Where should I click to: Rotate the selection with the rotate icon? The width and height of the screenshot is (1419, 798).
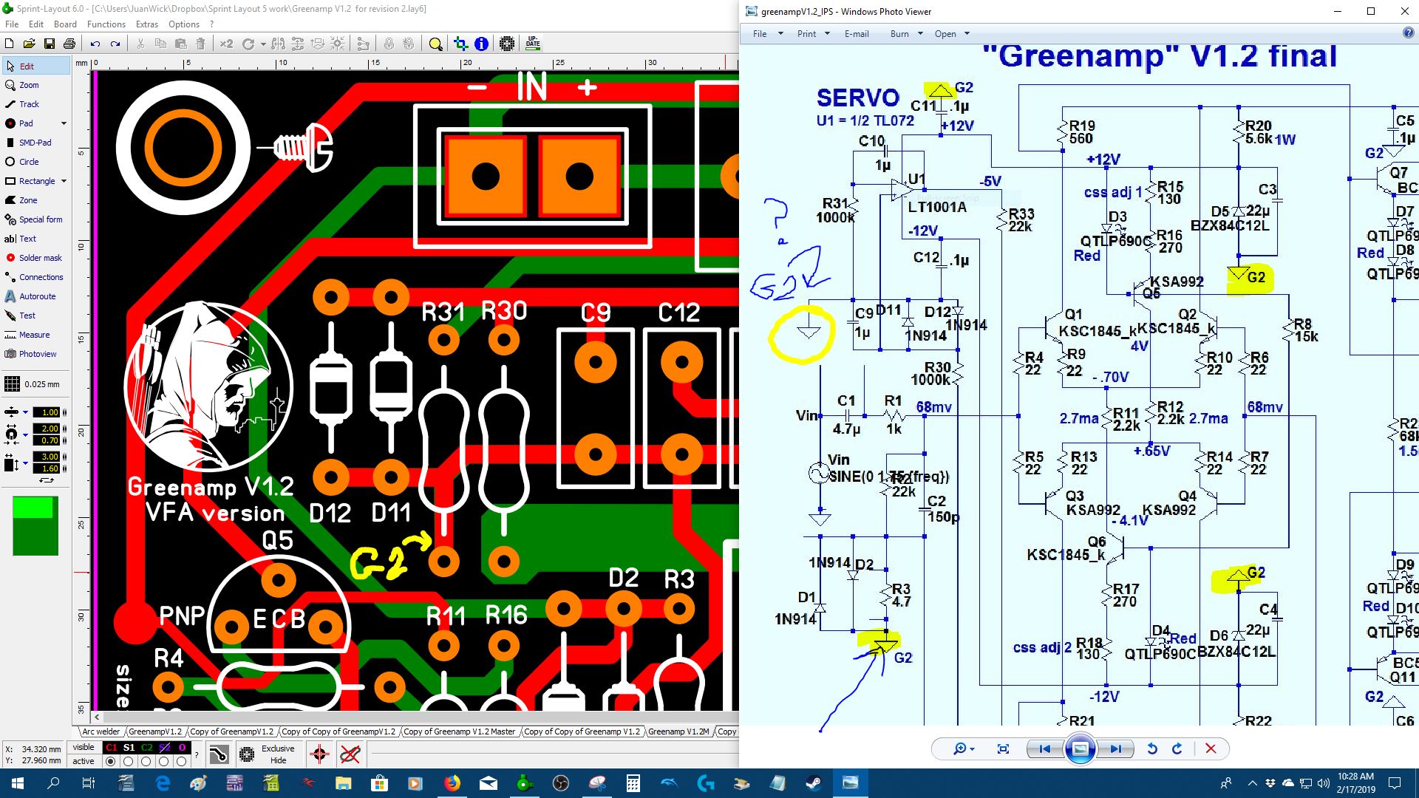pos(248,44)
